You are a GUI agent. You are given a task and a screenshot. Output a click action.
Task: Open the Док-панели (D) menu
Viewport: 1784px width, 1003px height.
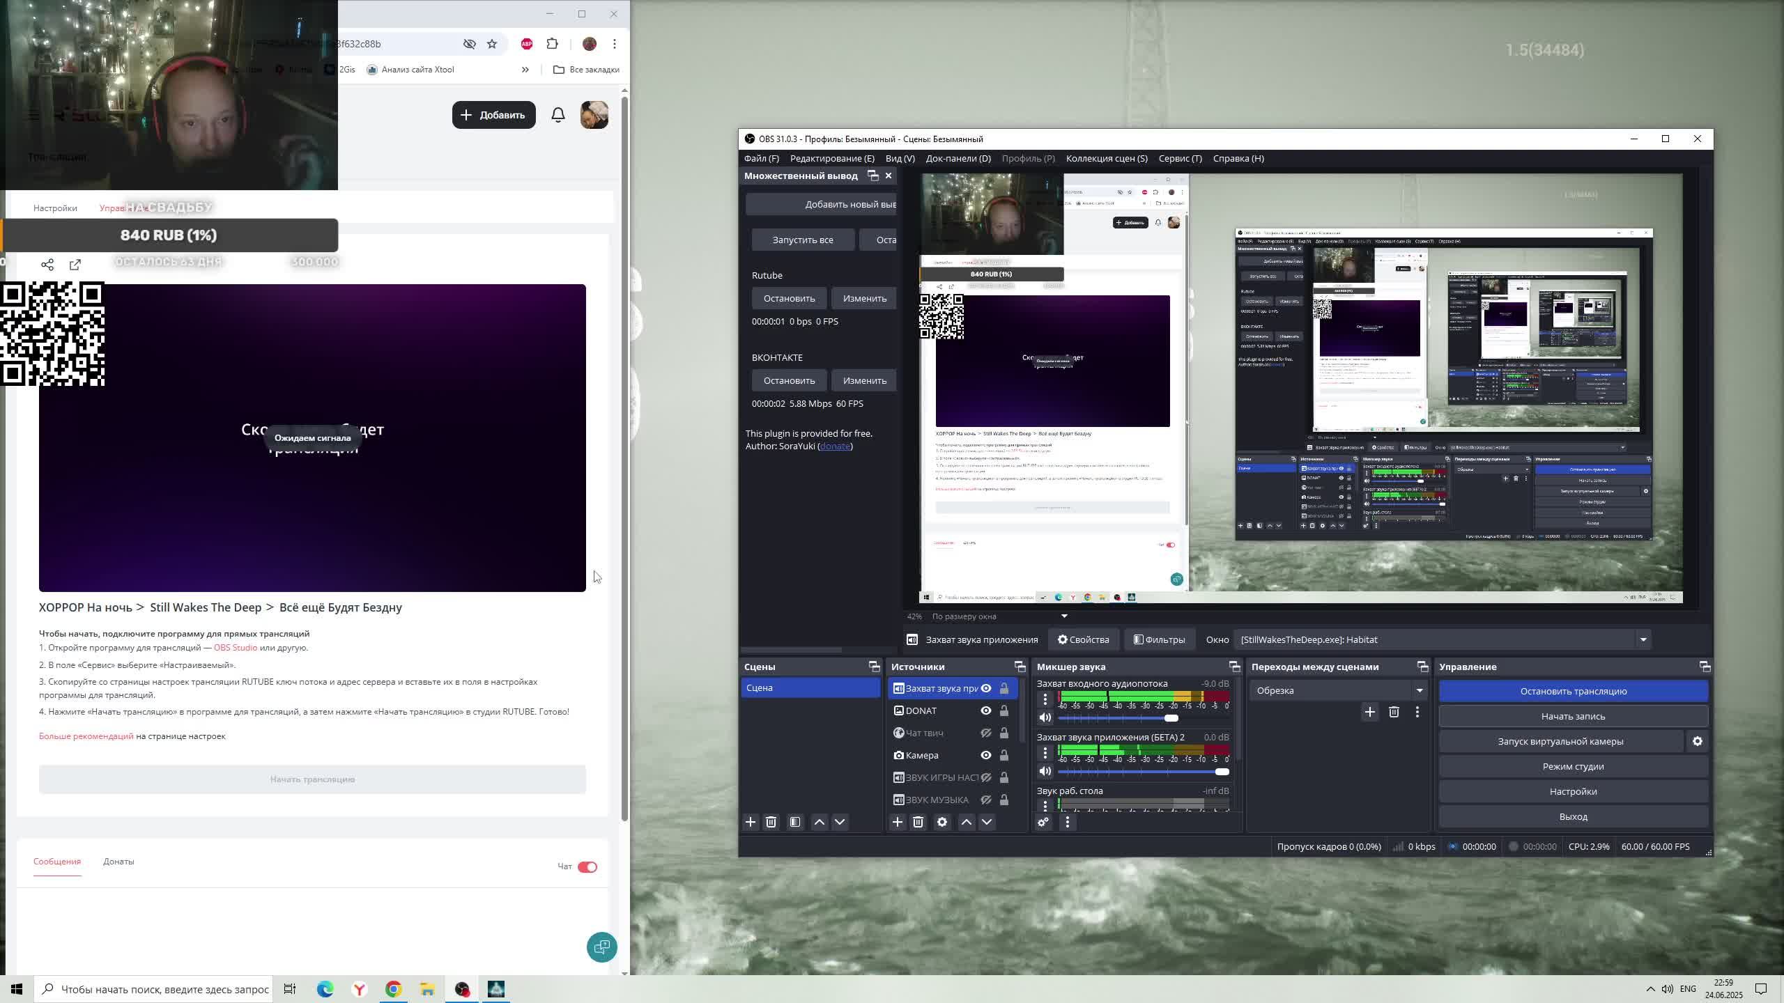pos(958,158)
